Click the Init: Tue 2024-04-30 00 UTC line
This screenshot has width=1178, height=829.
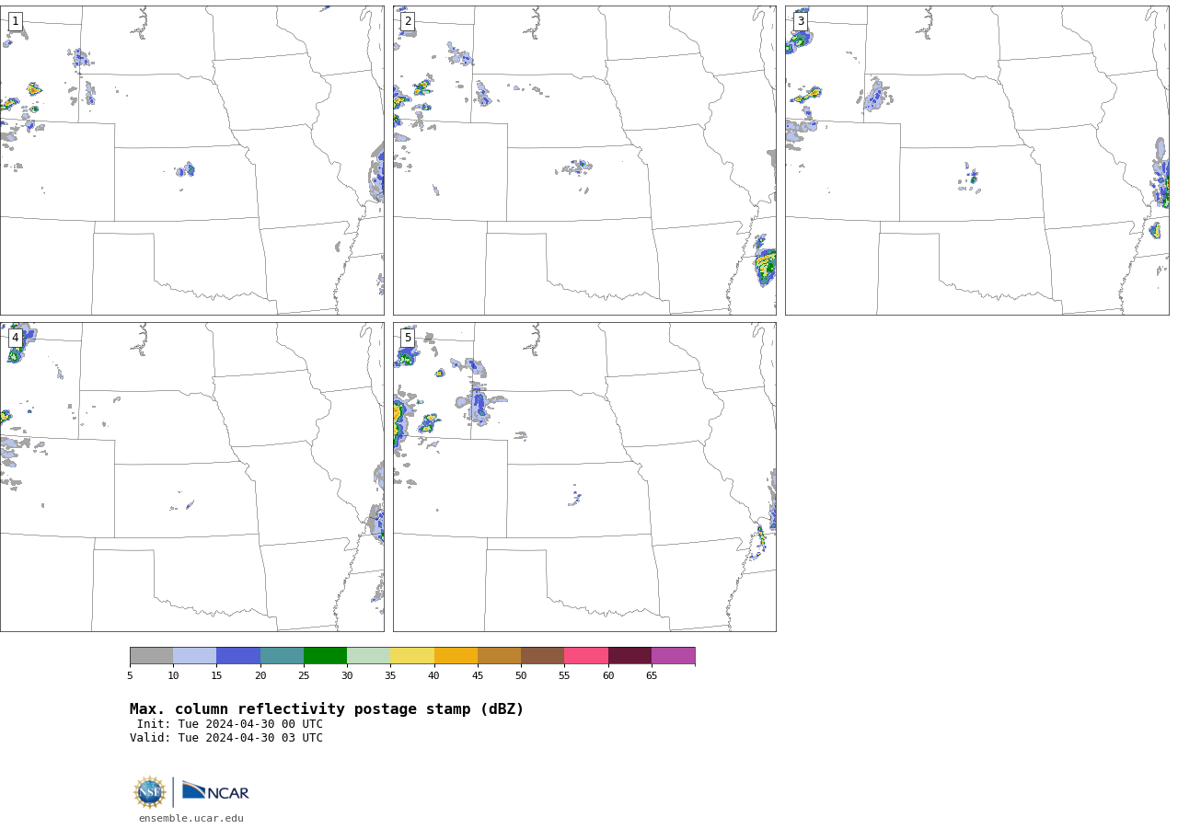pos(230,724)
